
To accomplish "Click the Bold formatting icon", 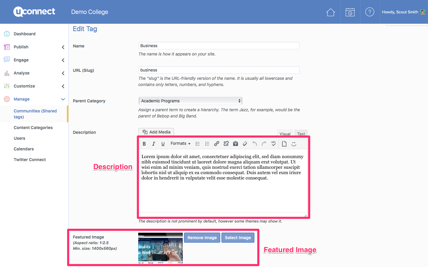I will tap(144, 144).
